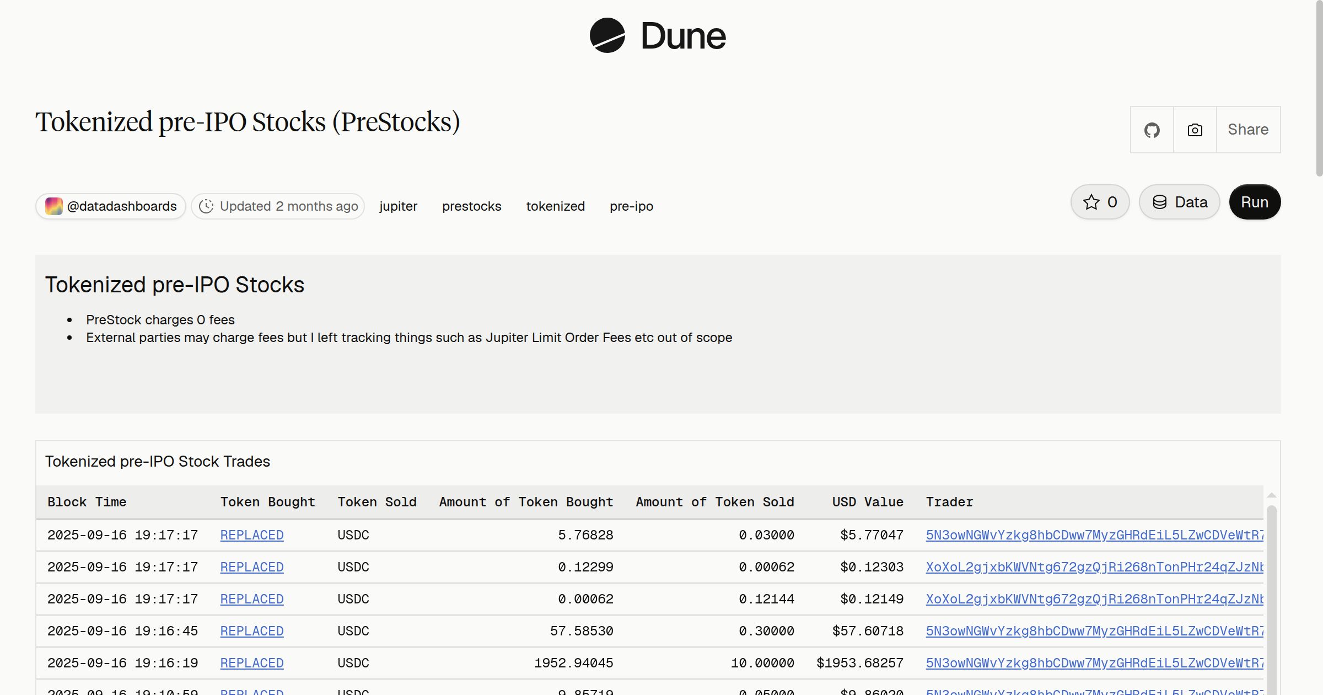Click the page vertical scrollbar
Screen dimensions: 1323x695
(1319, 88)
